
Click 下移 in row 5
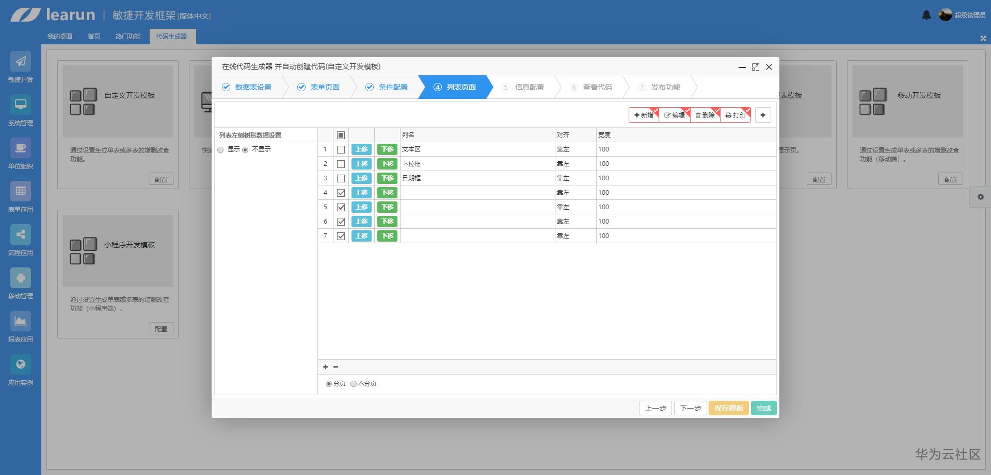(x=387, y=207)
